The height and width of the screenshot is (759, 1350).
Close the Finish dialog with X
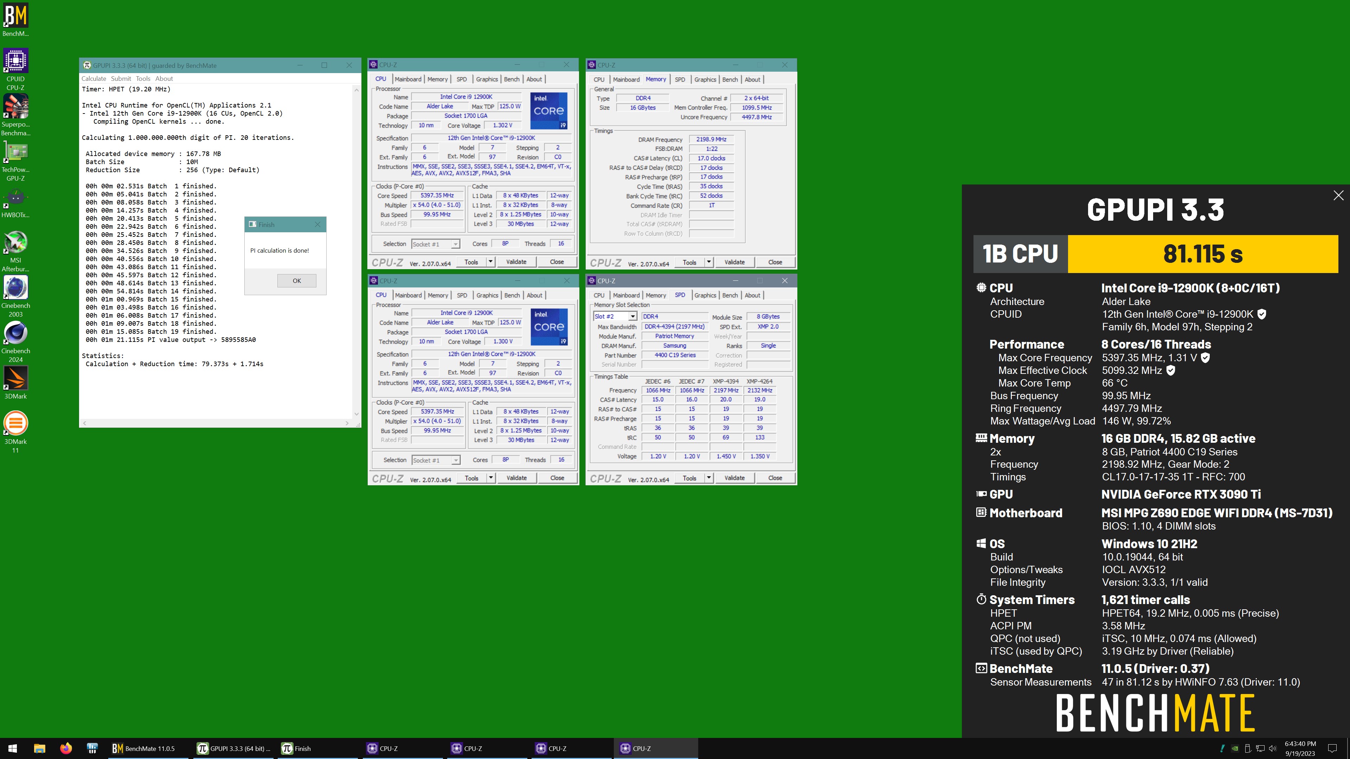(317, 225)
